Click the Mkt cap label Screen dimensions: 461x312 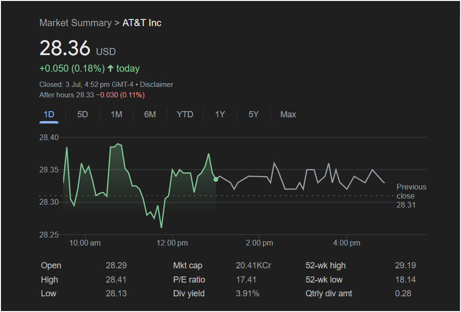188,265
